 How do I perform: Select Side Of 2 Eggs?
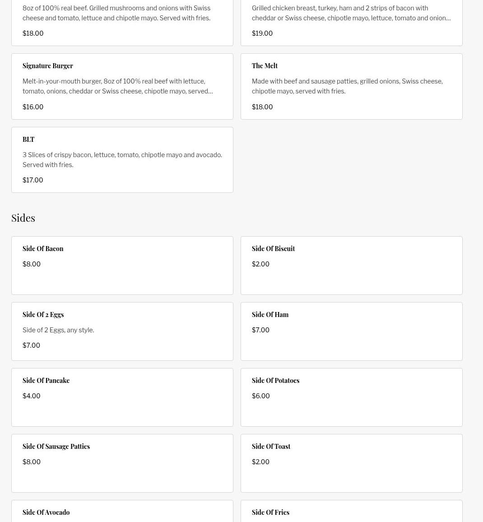click(x=122, y=331)
